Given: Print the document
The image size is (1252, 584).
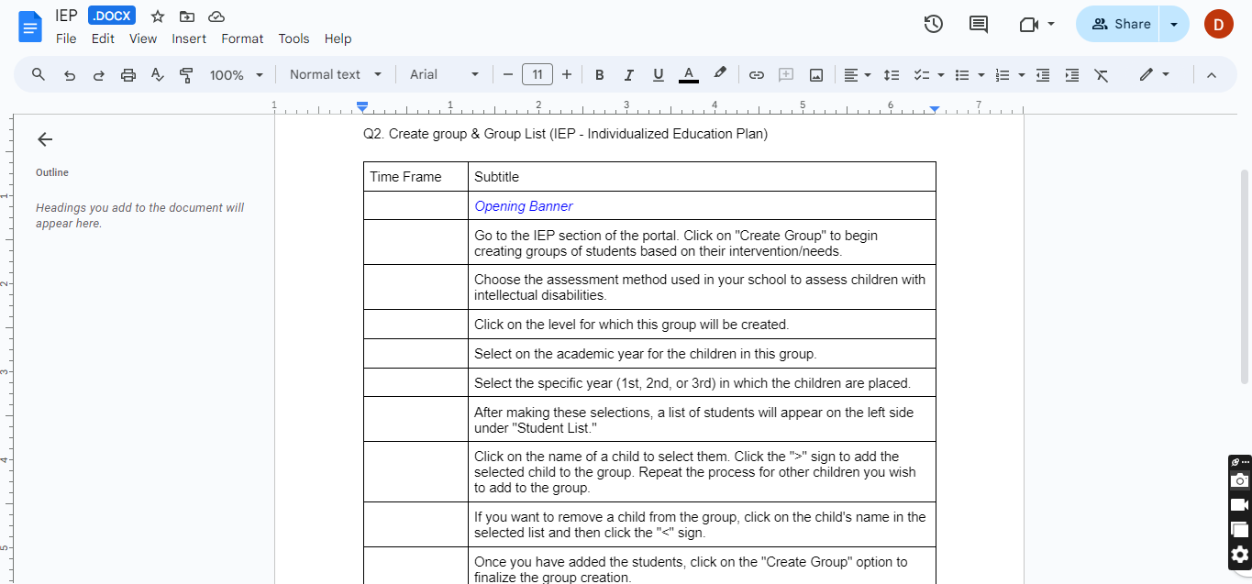Looking at the screenshot, I should tap(128, 75).
